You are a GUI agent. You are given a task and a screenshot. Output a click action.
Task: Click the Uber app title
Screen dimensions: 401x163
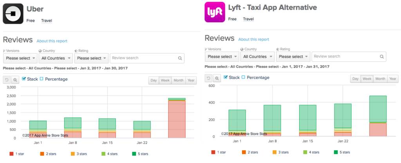pyautogui.click(x=35, y=9)
